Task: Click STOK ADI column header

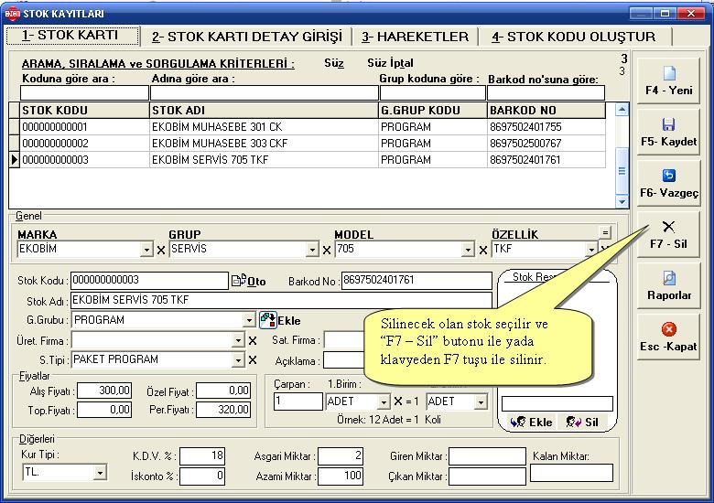Action: point(265,111)
